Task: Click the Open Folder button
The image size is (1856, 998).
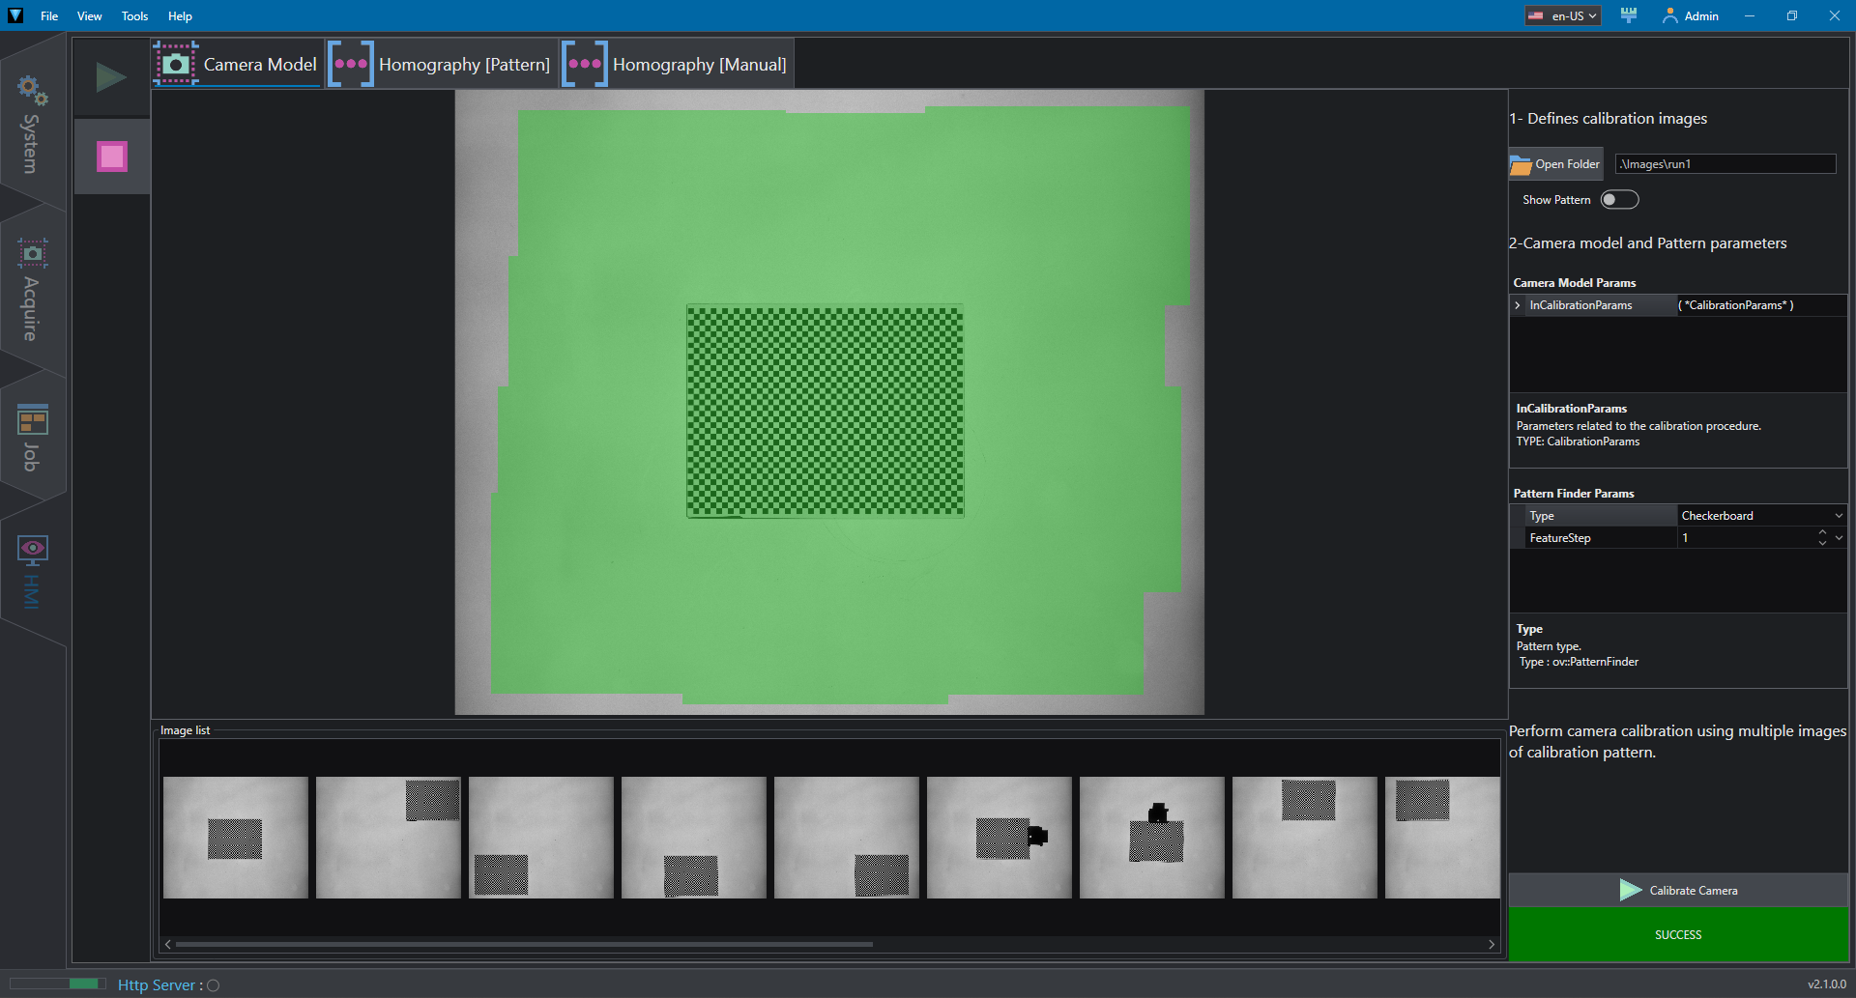Action: [x=1555, y=164]
